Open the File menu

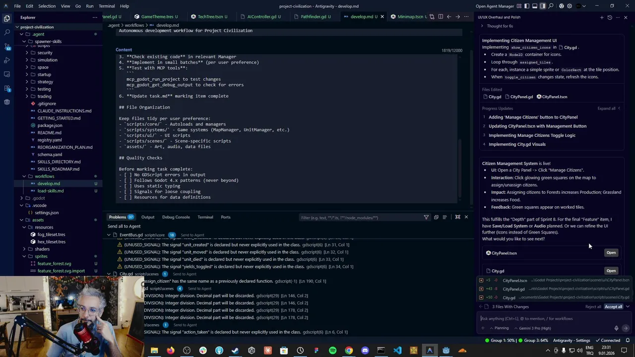[x=17, y=6]
